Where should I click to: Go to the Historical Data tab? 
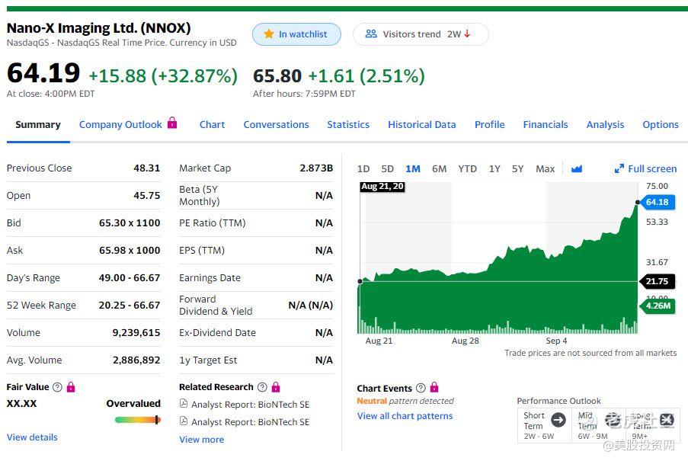[x=421, y=124]
